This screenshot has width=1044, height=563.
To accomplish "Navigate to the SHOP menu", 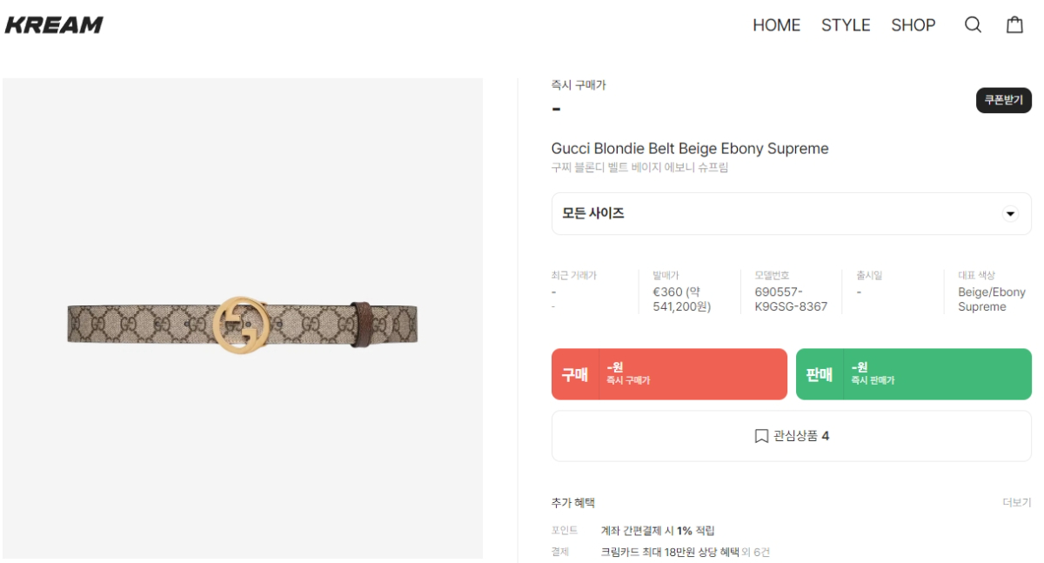I will point(913,25).
